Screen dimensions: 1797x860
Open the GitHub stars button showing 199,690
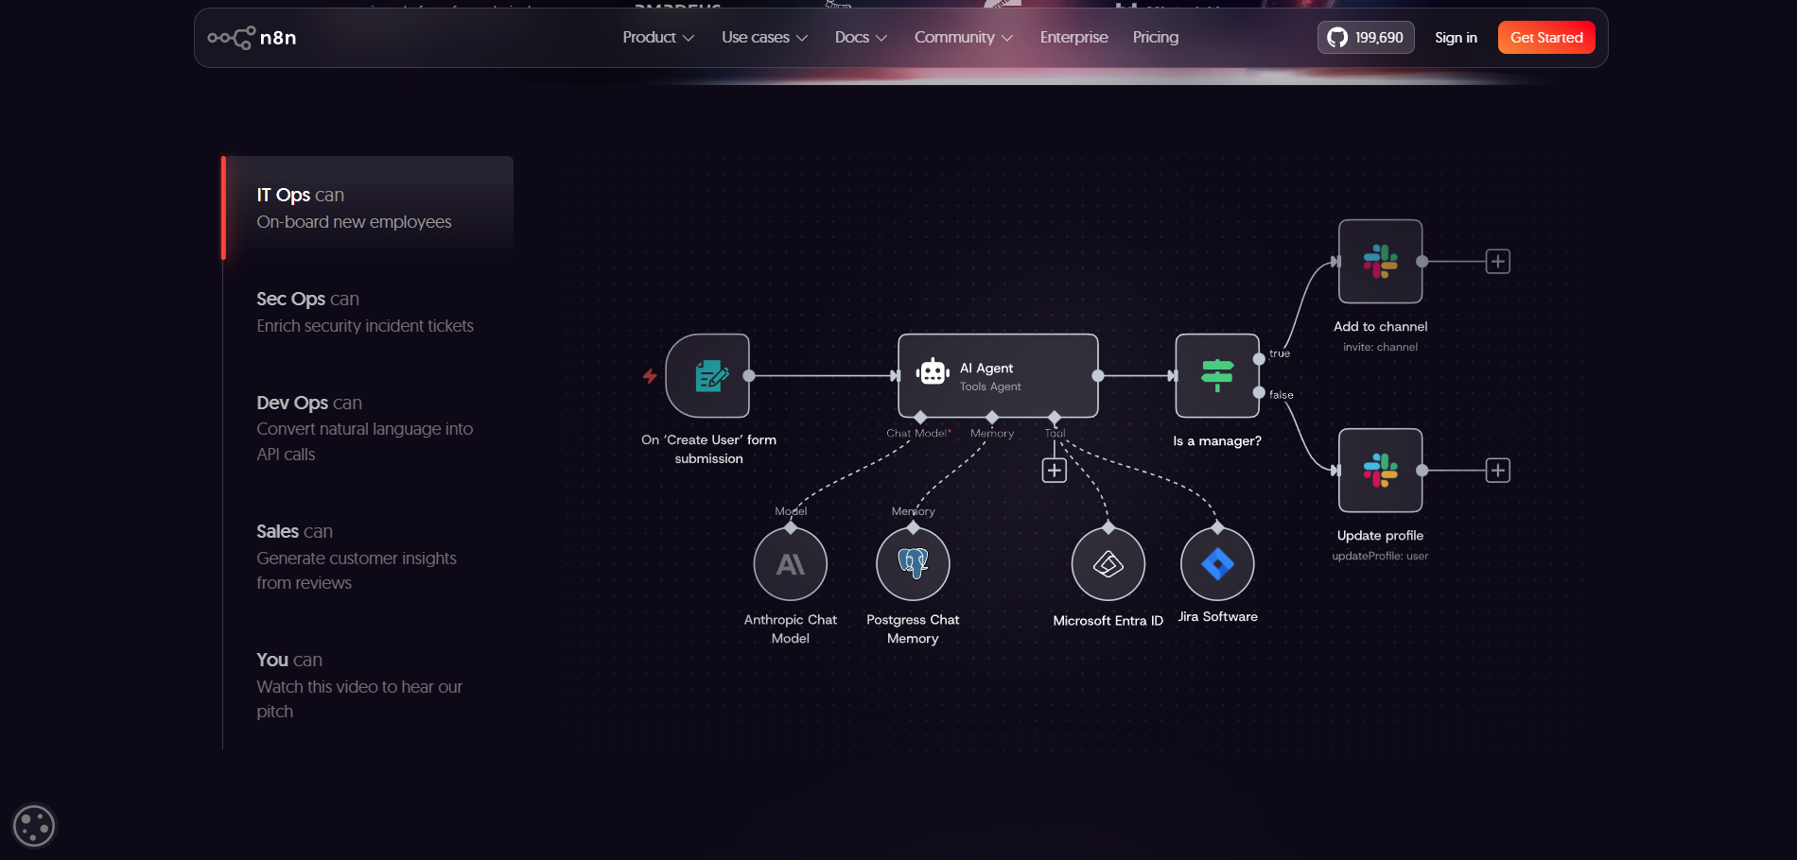click(1366, 38)
